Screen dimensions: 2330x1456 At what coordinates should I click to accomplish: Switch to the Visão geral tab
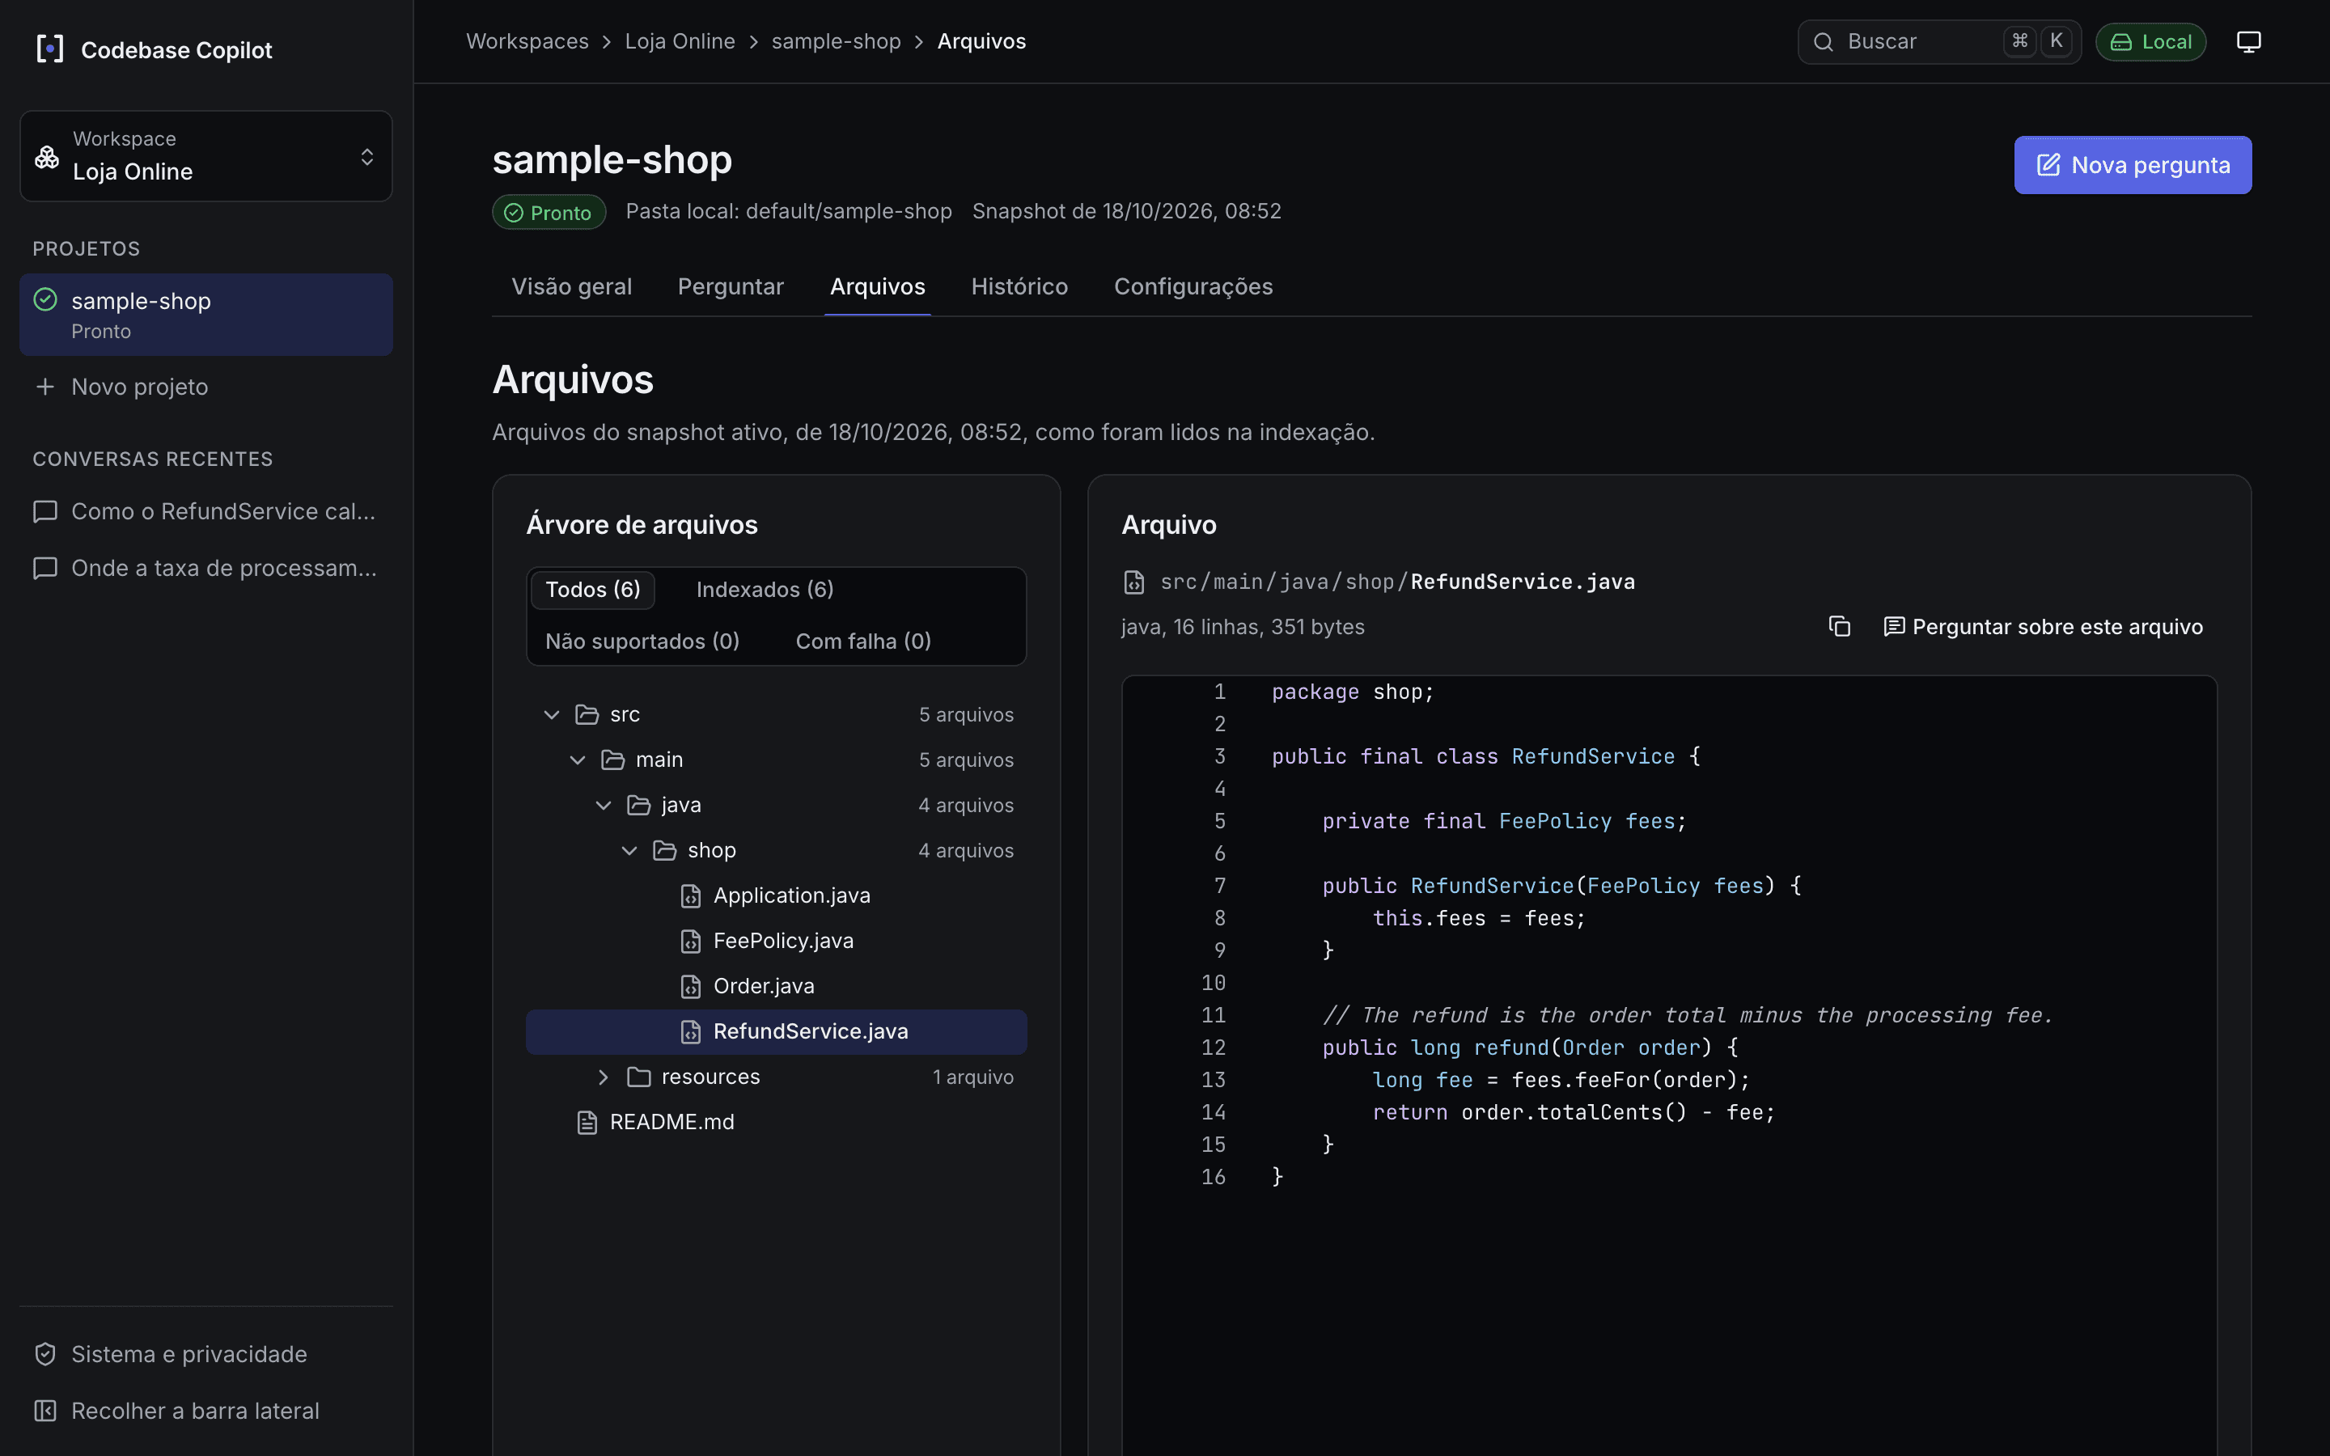572,286
